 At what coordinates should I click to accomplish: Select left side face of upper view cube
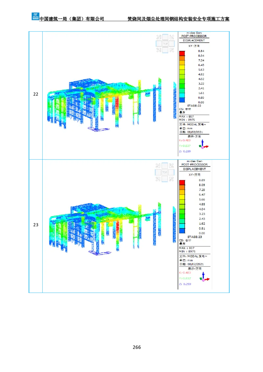158,43
